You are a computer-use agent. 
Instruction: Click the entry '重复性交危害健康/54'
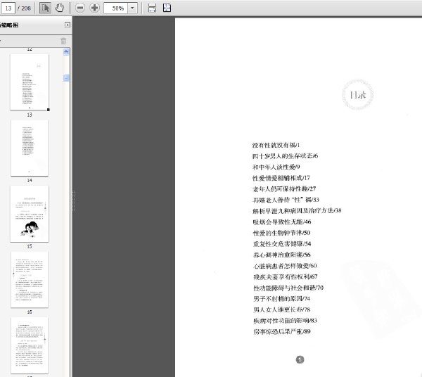[x=282, y=244]
